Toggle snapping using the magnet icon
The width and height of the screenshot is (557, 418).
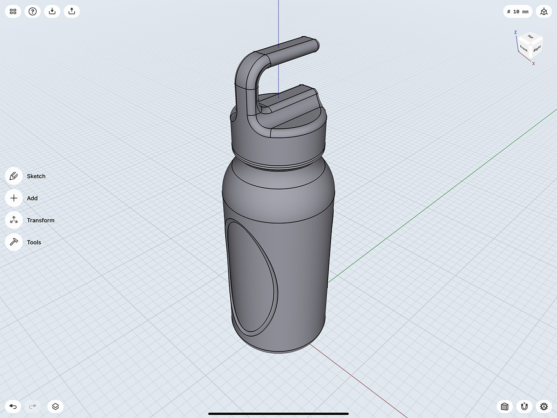coord(524,406)
